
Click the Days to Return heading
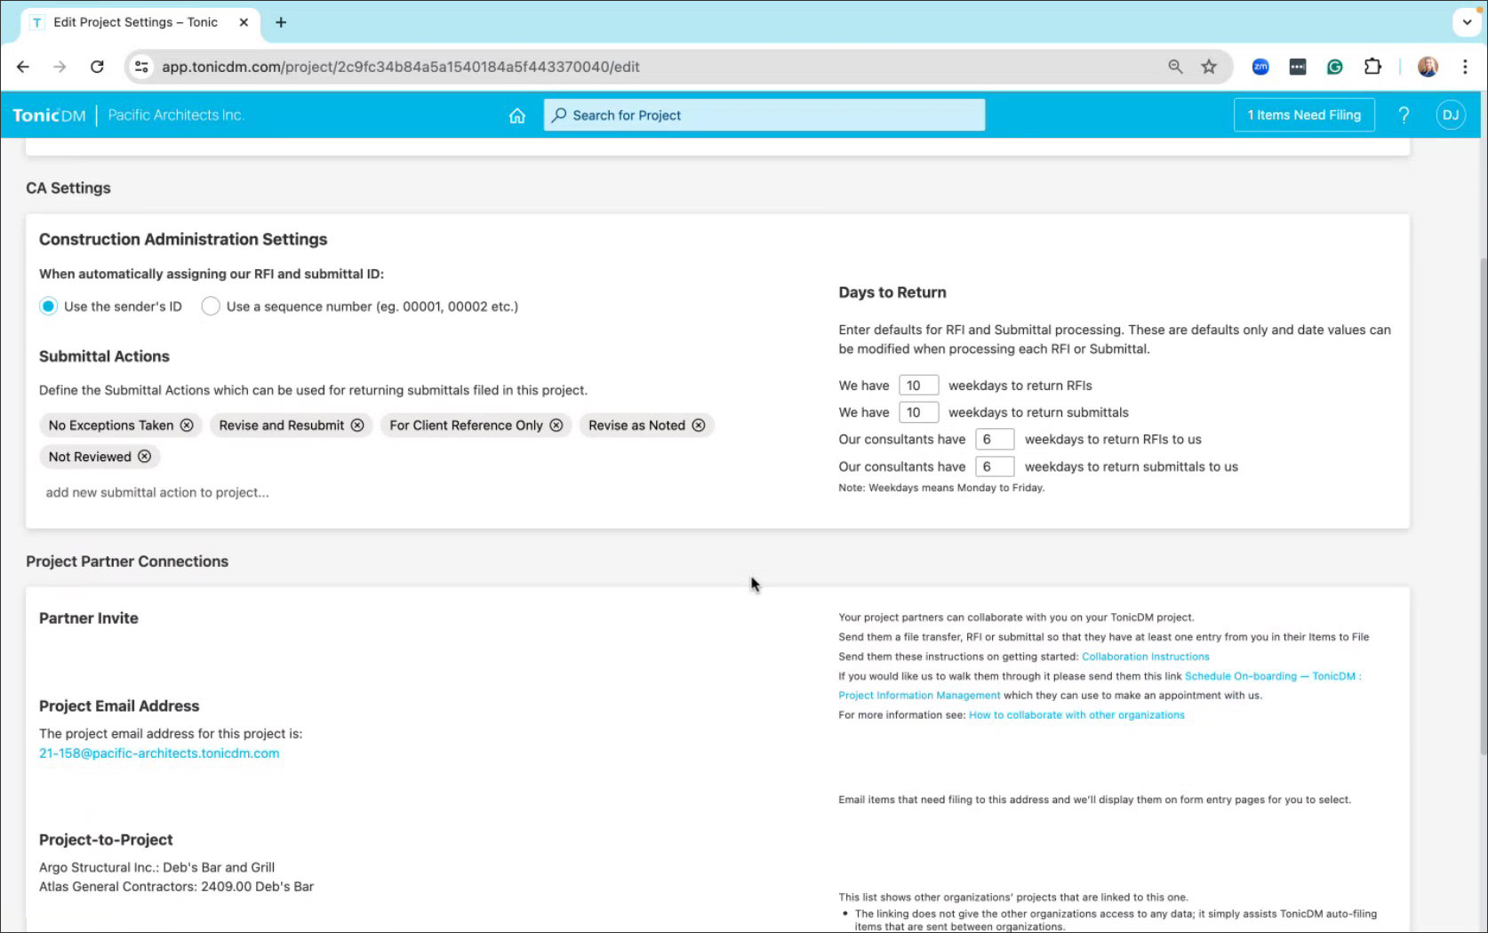point(892,292)
